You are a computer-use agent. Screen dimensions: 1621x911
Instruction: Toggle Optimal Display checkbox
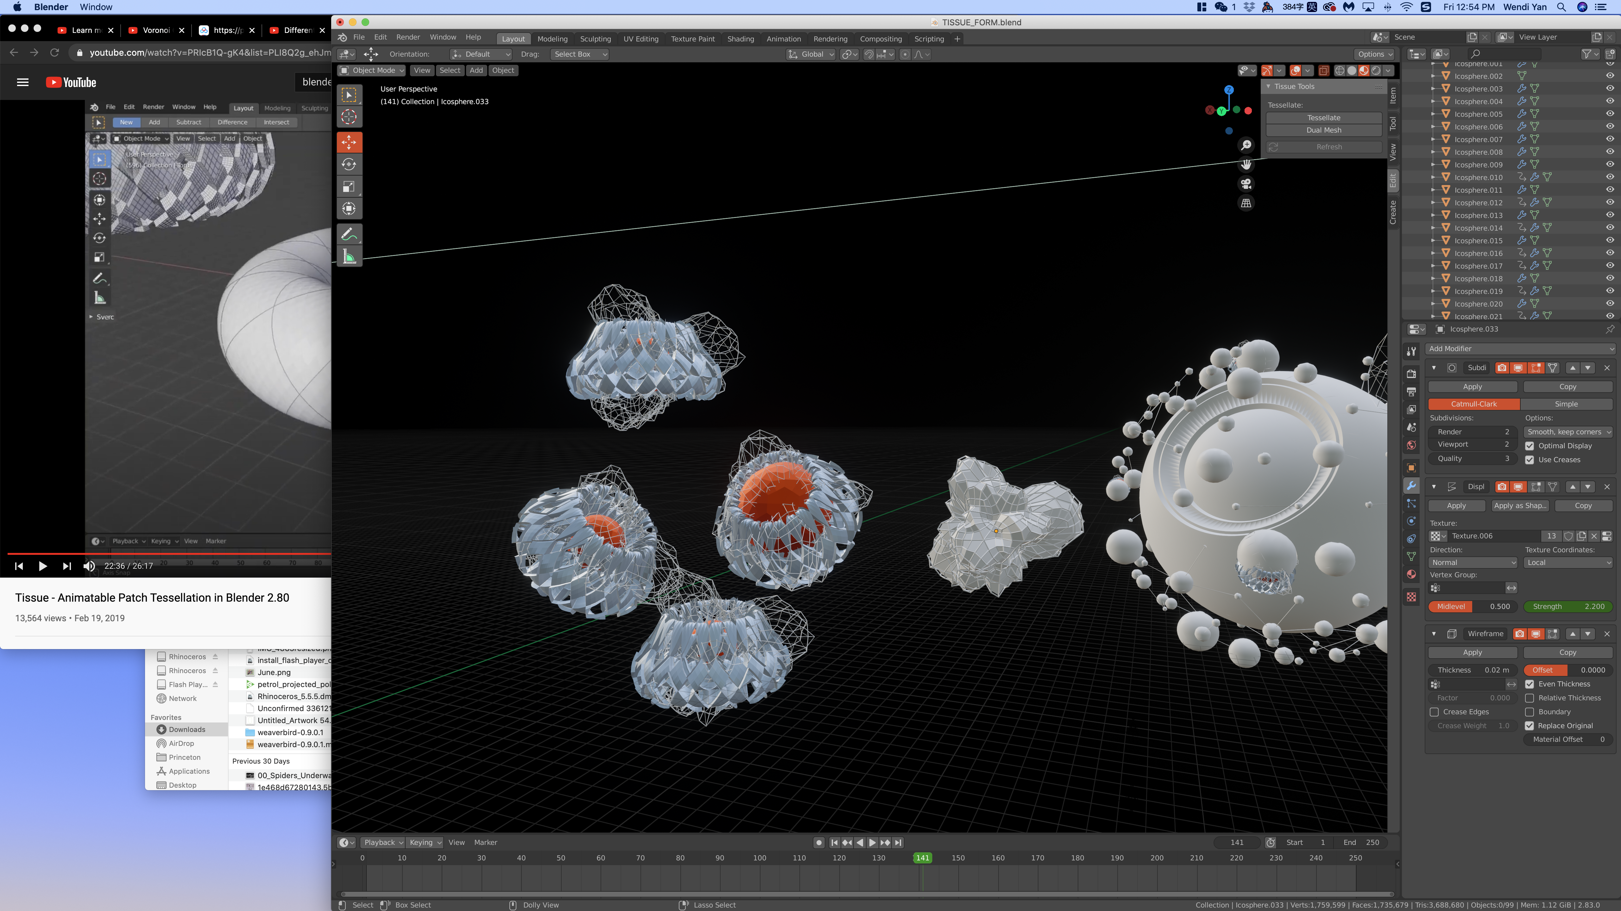[1530, 446]
